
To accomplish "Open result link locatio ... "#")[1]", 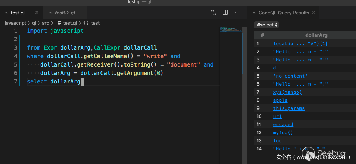I will click(x=300, y=44).
